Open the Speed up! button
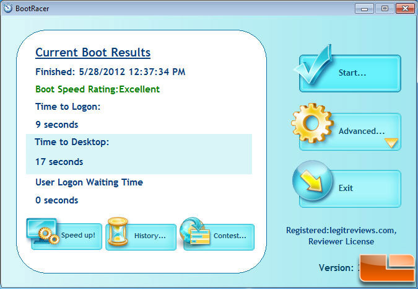This screenshot has width=418, height=289. [x=66, y=236]
